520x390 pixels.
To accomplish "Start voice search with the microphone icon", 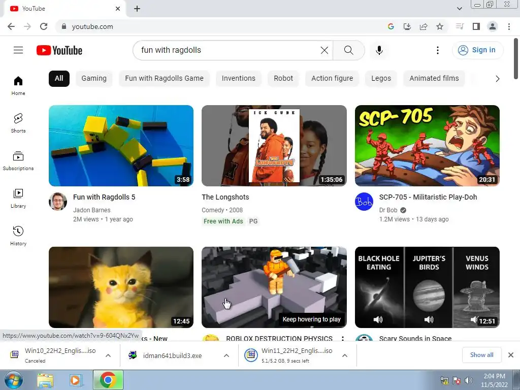I will click(x=379, y=50).
